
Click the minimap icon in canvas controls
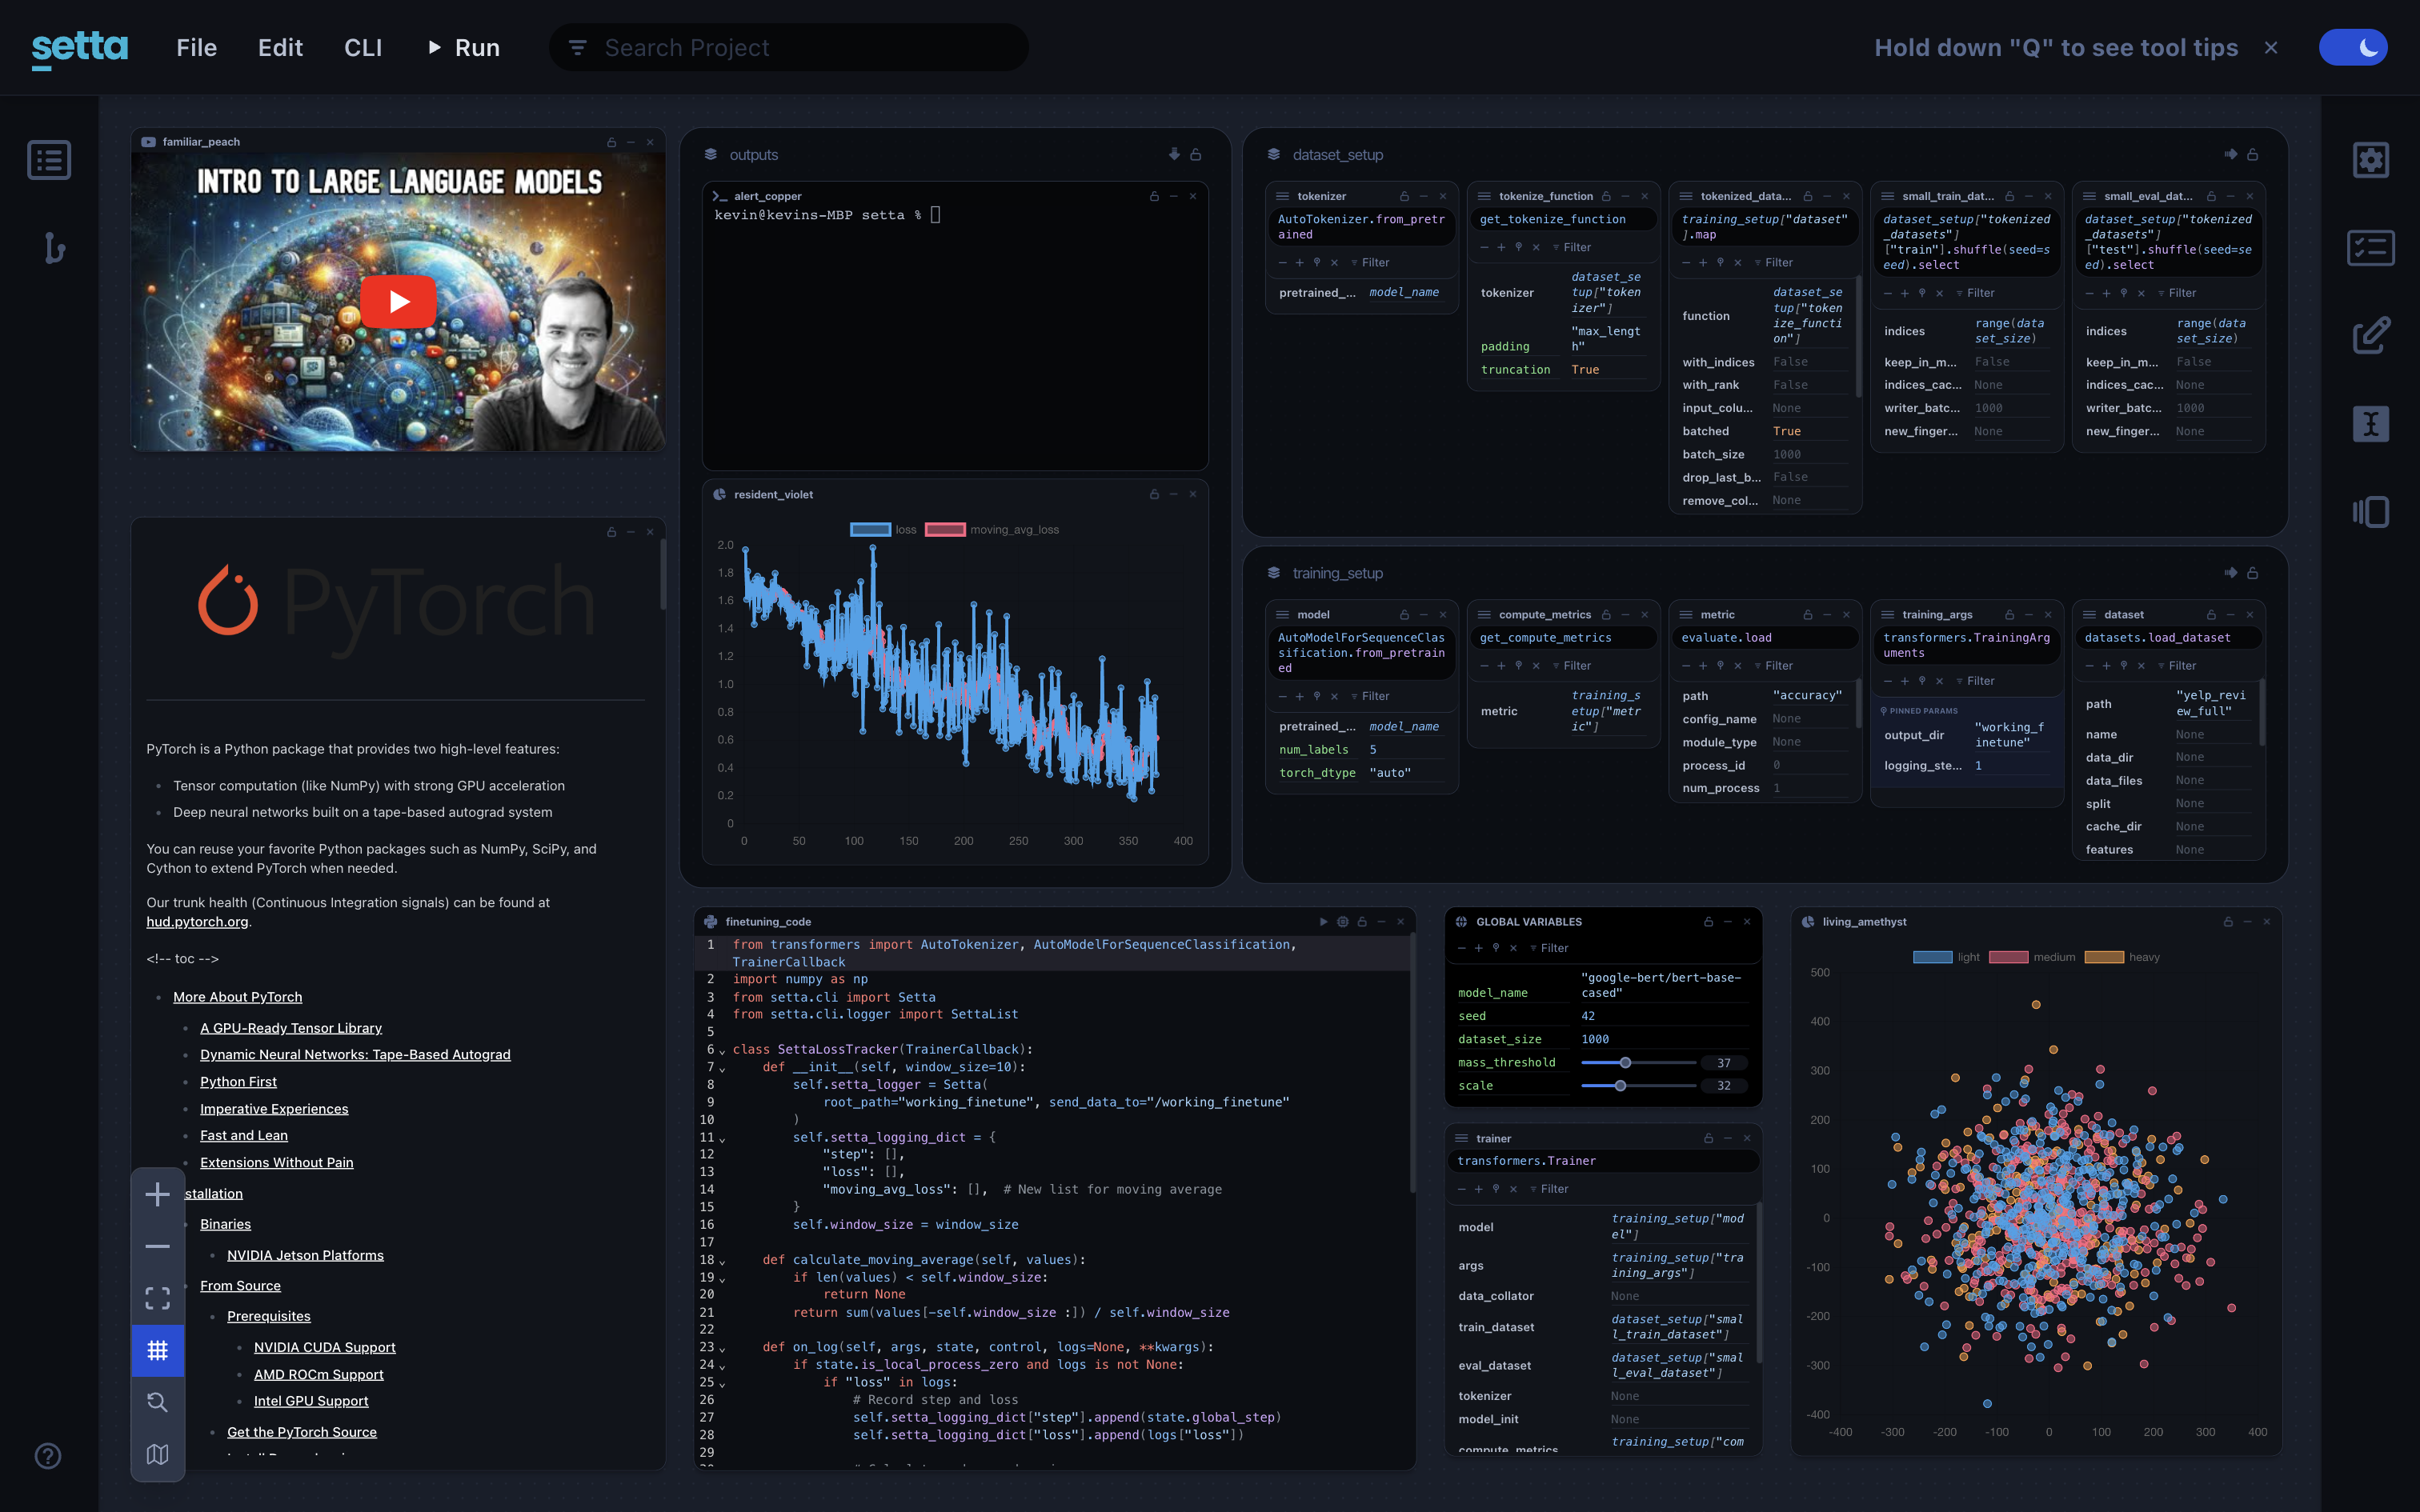(x=157, y=1454)
